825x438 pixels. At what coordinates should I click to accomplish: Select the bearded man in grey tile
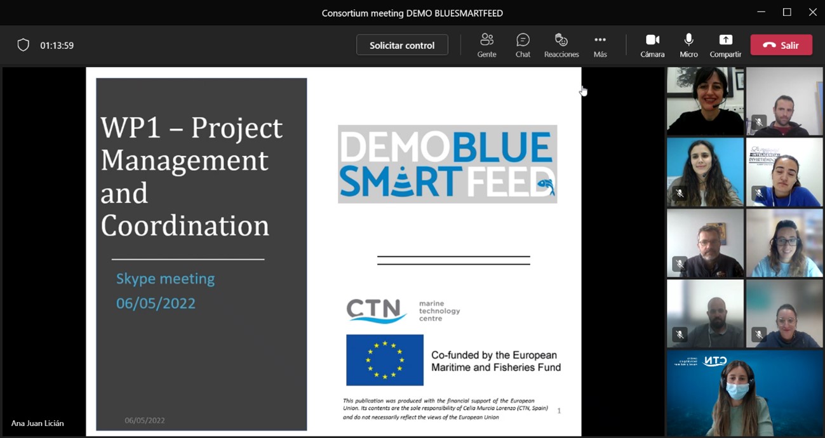[x=705, y=314]
